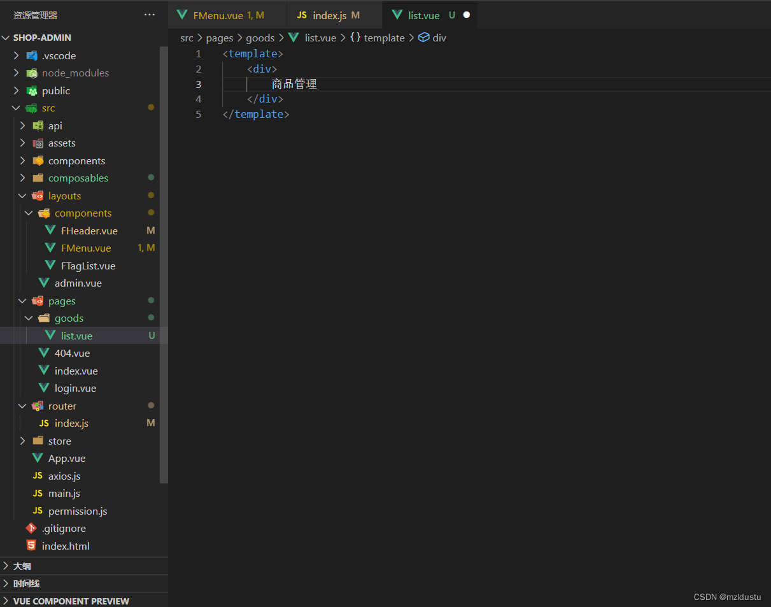Open FHeader.vue from the file tree
Viewport: 771px width, 607px height.
coord(80,231)
